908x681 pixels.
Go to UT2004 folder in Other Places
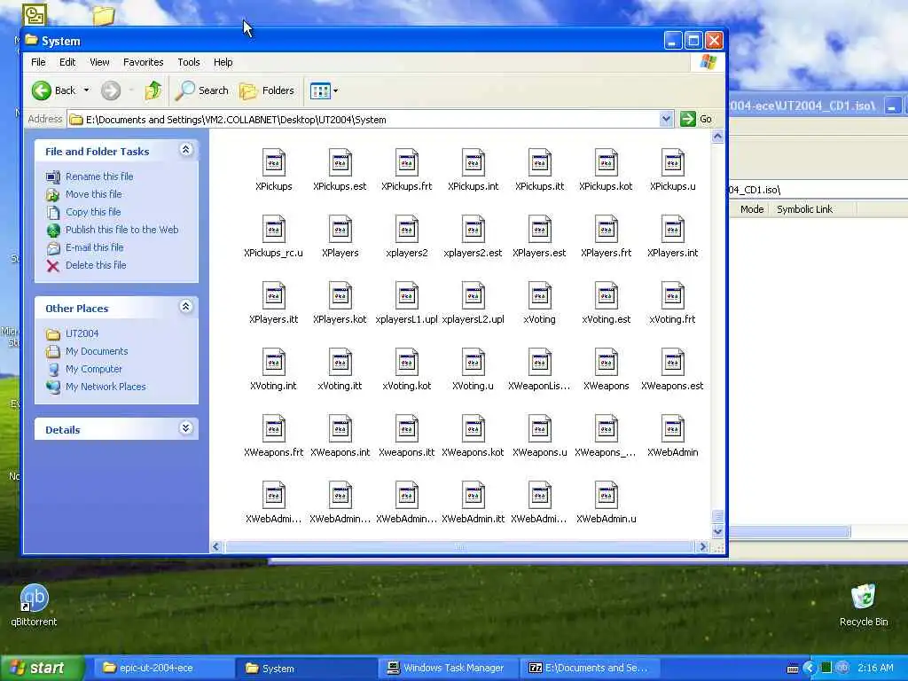click(x=82, y=333)
